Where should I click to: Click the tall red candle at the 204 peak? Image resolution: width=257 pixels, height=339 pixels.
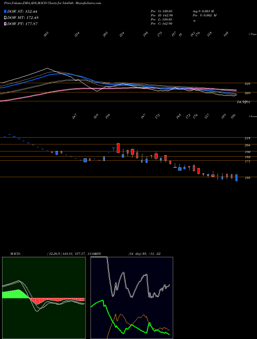point(118,148)
